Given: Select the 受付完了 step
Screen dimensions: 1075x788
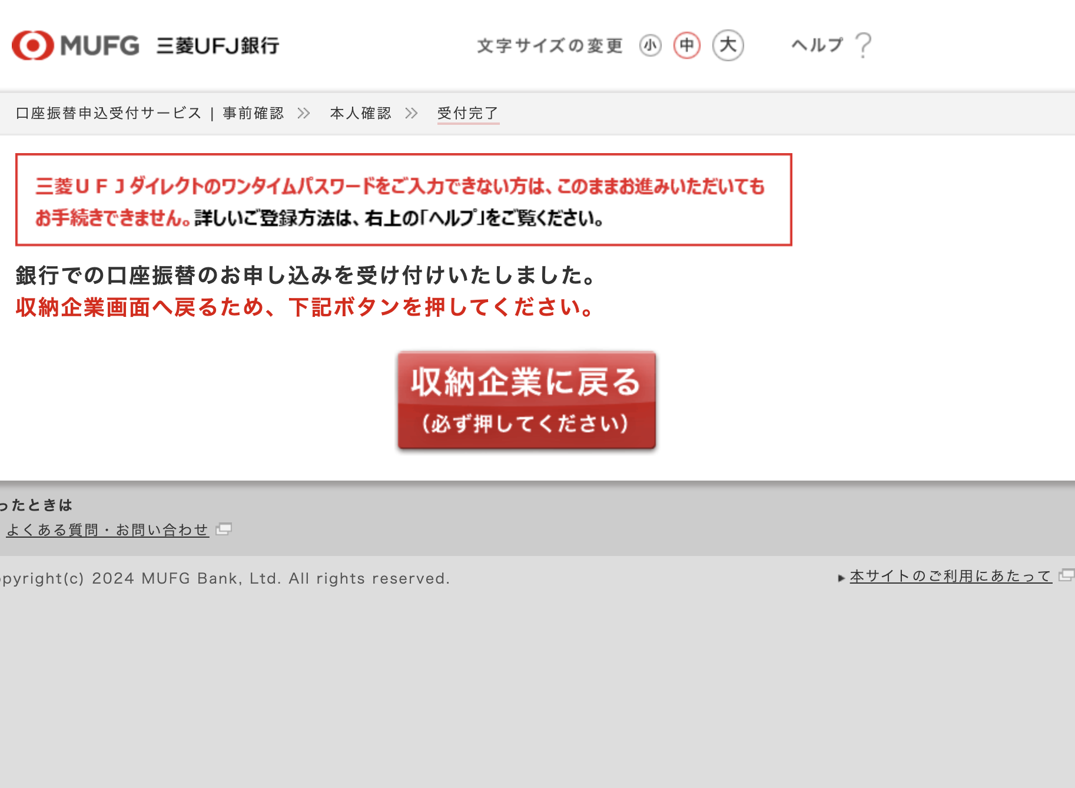Looking at the screenshot, I should coord(468,113).
